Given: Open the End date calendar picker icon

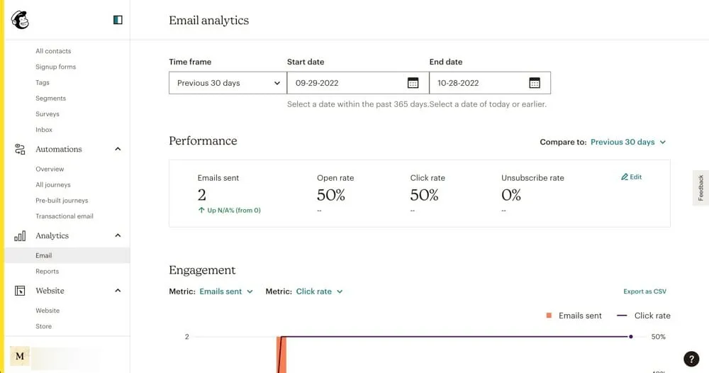Looking at the screenshot, I should click(535, 83).
